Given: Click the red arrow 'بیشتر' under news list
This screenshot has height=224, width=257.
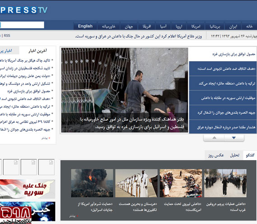Looking at the screenshot, I should pyautogui.click(x=46, y=138).
